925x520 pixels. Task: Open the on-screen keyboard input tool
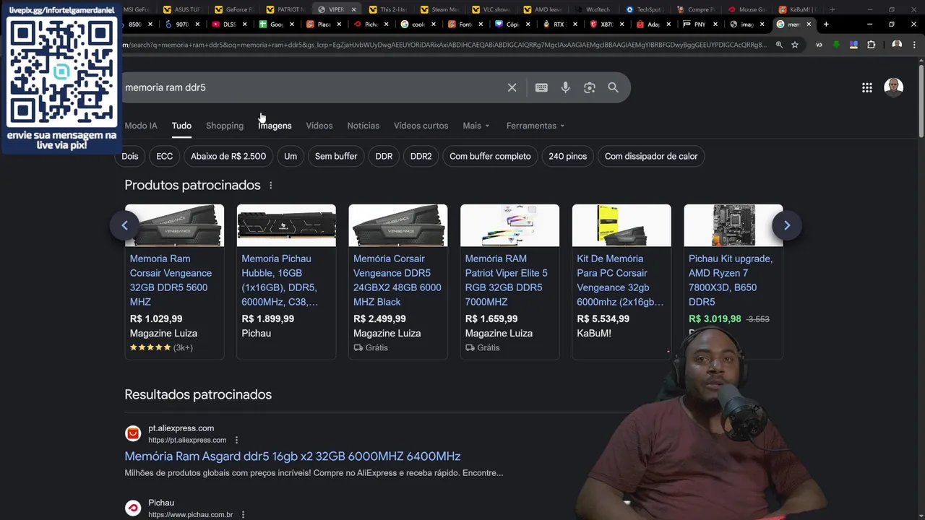point(541,87)
